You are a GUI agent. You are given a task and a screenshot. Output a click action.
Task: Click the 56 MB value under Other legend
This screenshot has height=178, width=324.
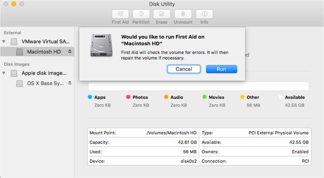click(x=253, y=105)
